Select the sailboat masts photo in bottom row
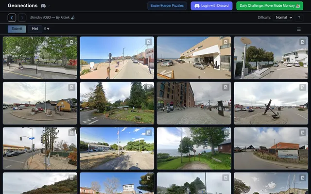 coord(271,183)
